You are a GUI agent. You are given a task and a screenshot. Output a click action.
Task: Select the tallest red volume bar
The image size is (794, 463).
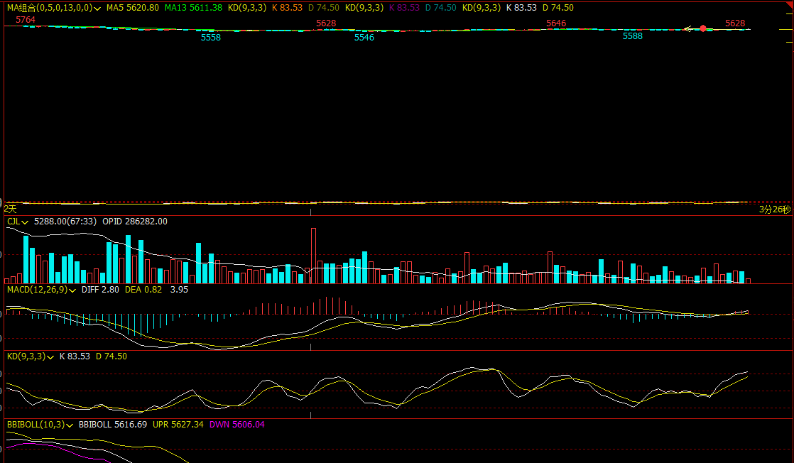(x=313, y=256)
